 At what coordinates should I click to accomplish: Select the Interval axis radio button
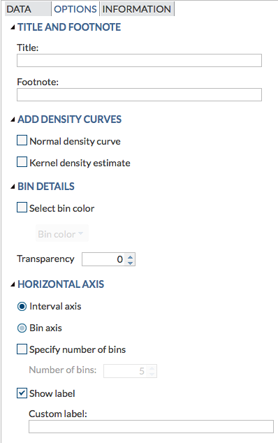[x=22, y=307]
